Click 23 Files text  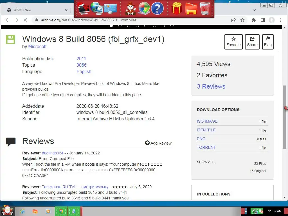pos(260,163)
